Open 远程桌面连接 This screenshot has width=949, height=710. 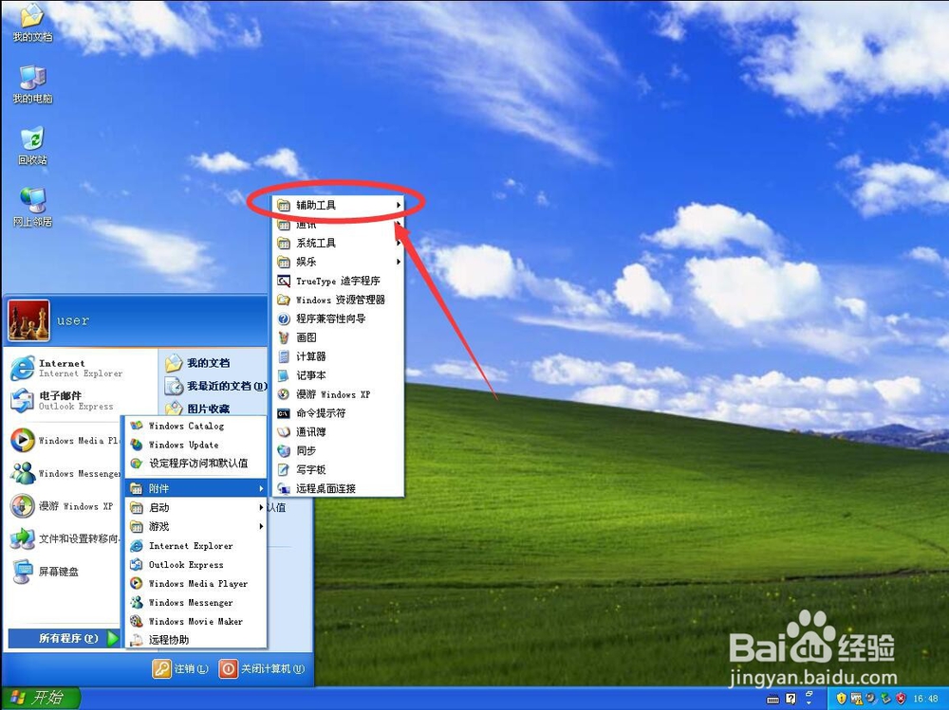click(x=339, y=488)
